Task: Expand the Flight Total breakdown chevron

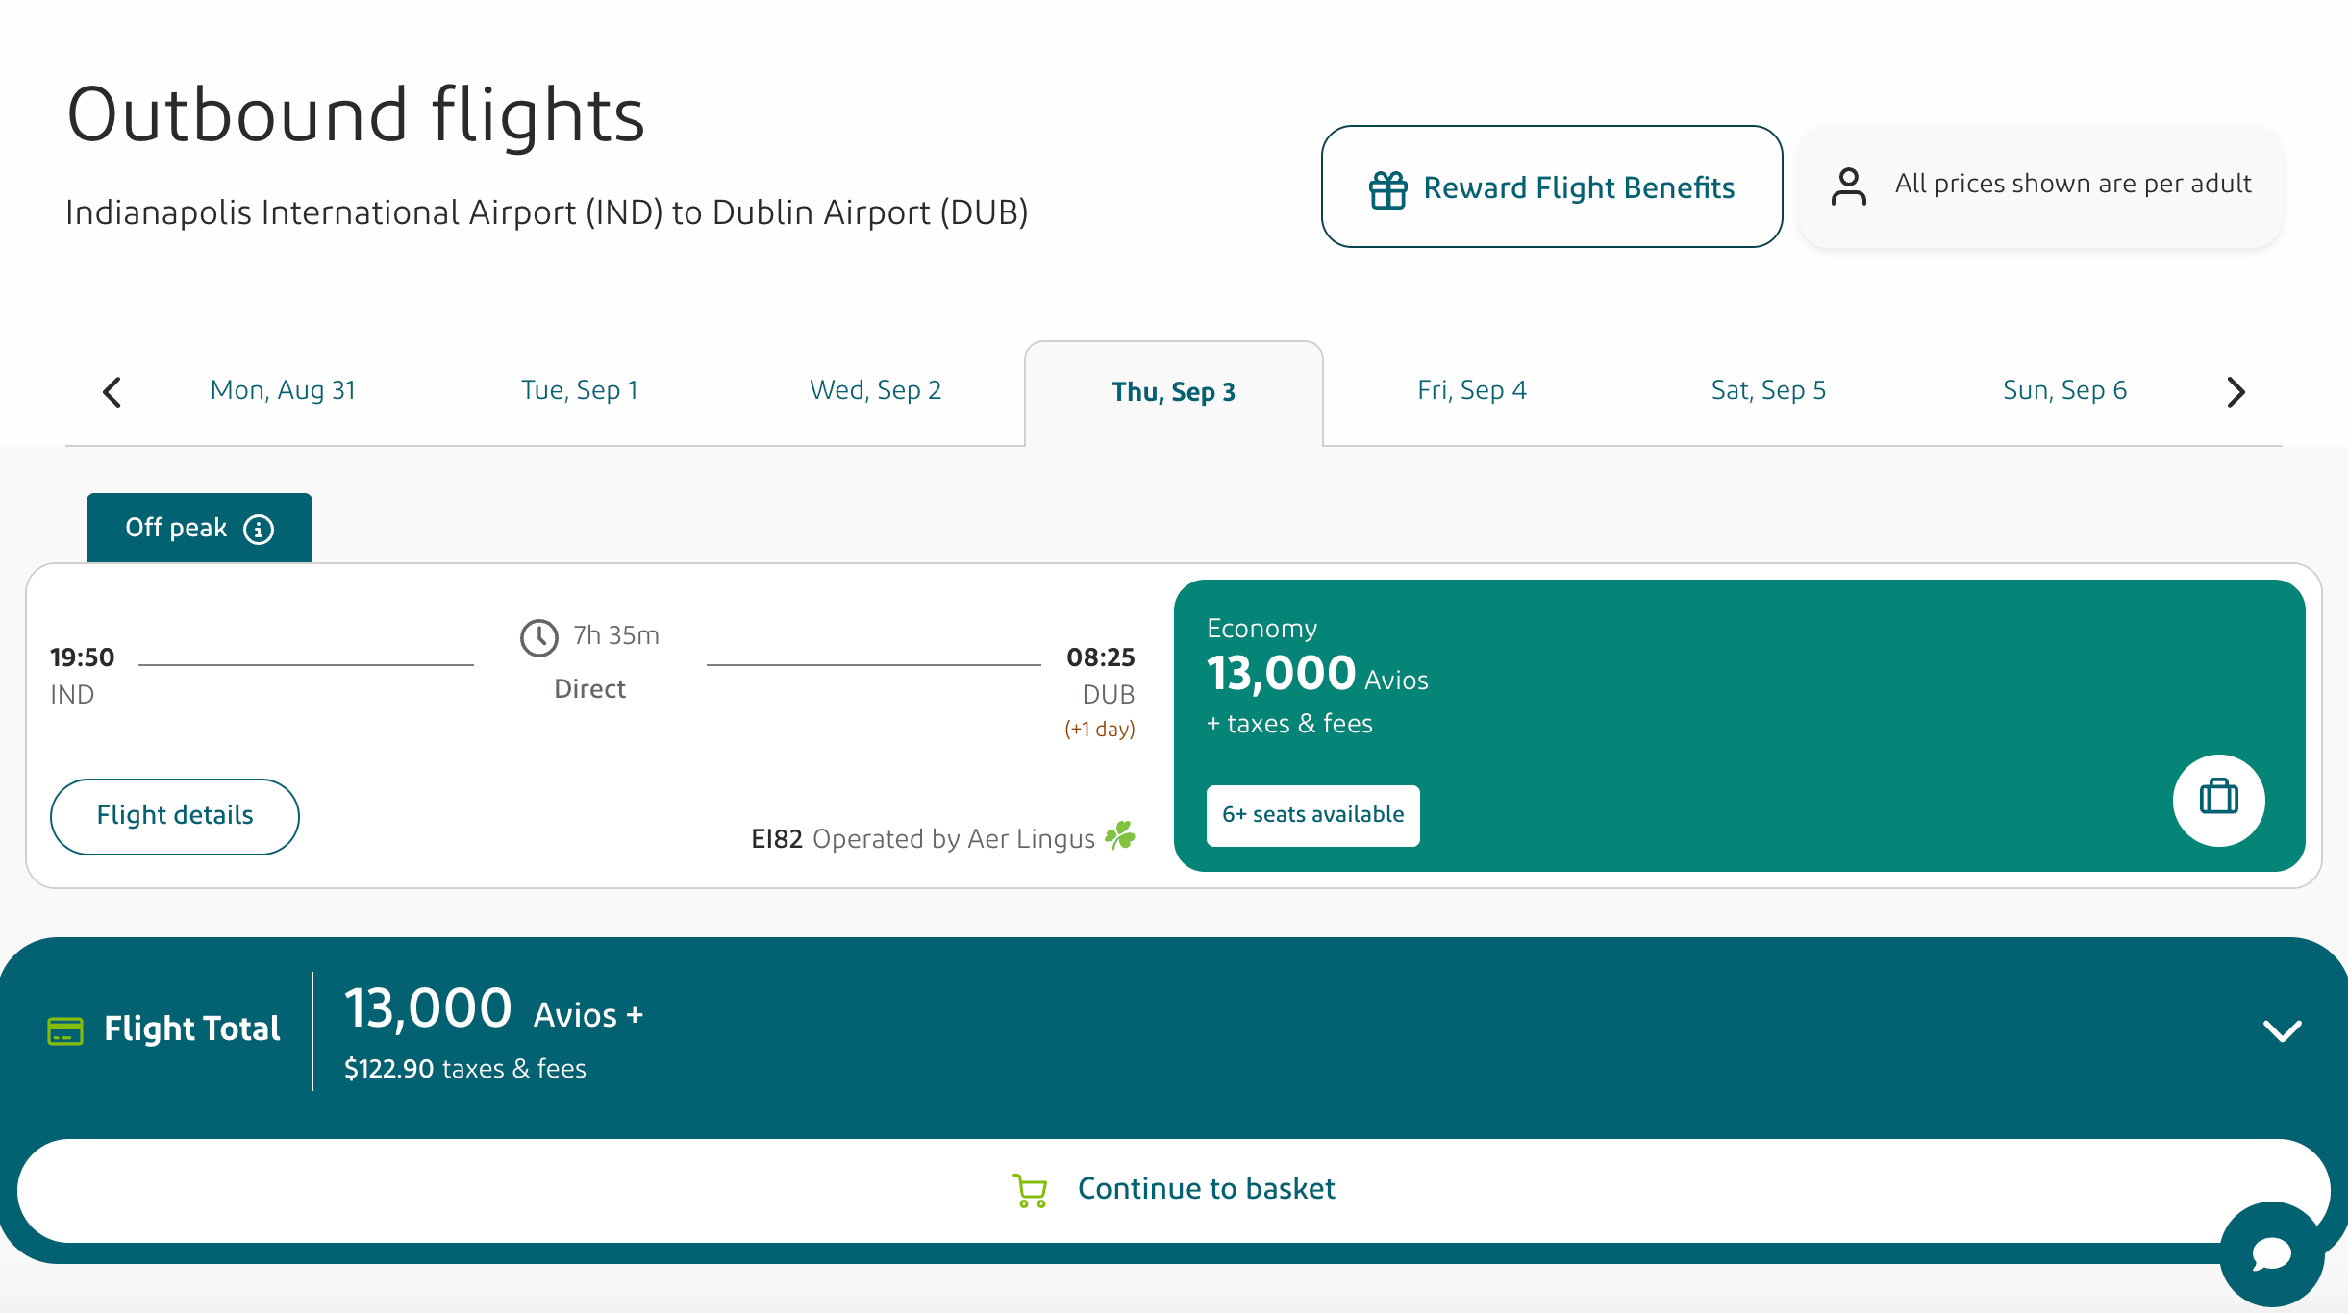Action: (x=2283, y=1031)
